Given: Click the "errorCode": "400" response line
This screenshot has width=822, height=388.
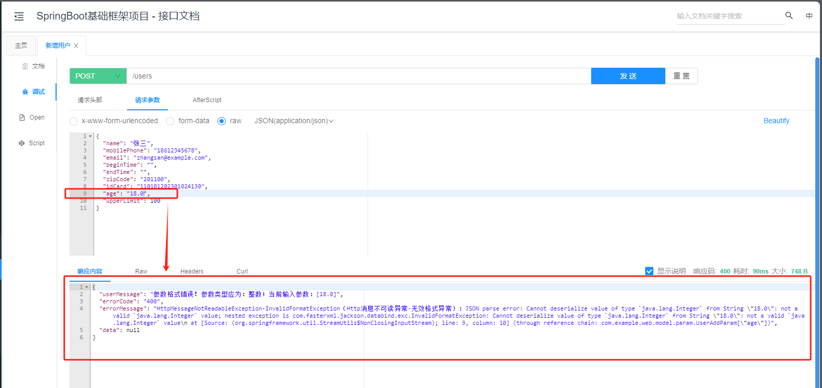Looking at the screenshot, I should [x=131, y=302].
